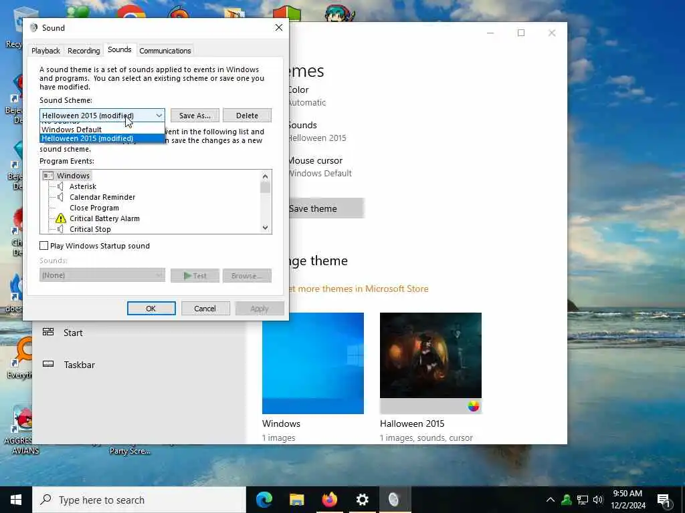Show hidden system tray icons

(x=551, y=500)
